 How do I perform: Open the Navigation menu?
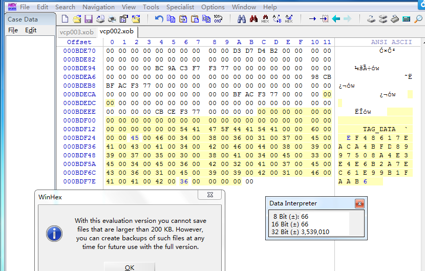pyautogui.click(x=98, y=7)
